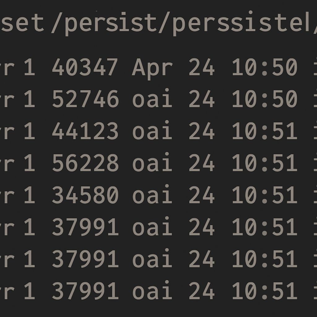The image size is (317, 317).
Task: Click 10:50 in the 52746 row
Action: [265, 99]
